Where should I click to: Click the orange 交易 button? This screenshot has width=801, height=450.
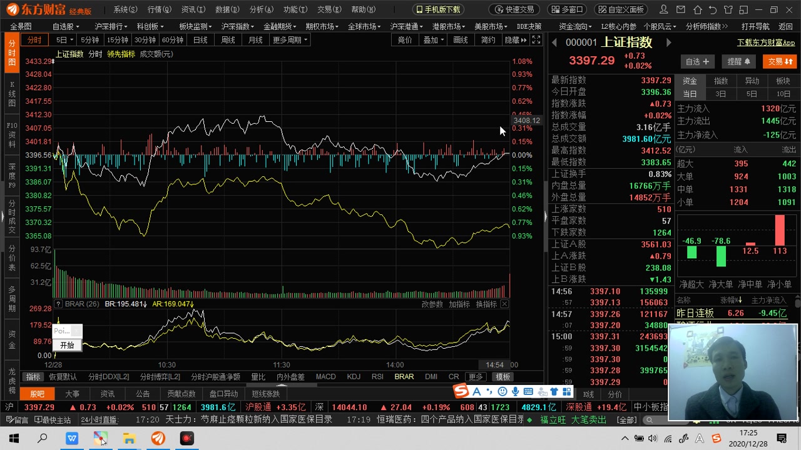(x=780, y=61)
